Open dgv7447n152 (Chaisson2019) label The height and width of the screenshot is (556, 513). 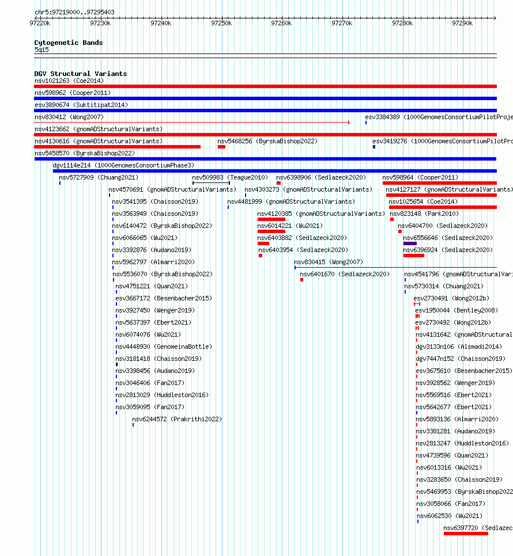461,358
